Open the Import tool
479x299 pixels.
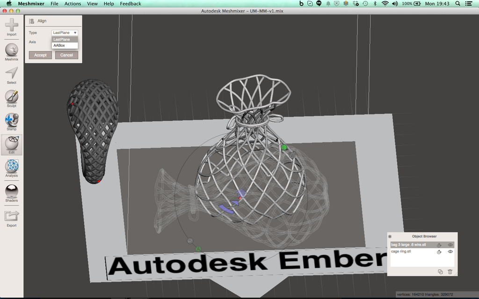click(x=12, y=27)
